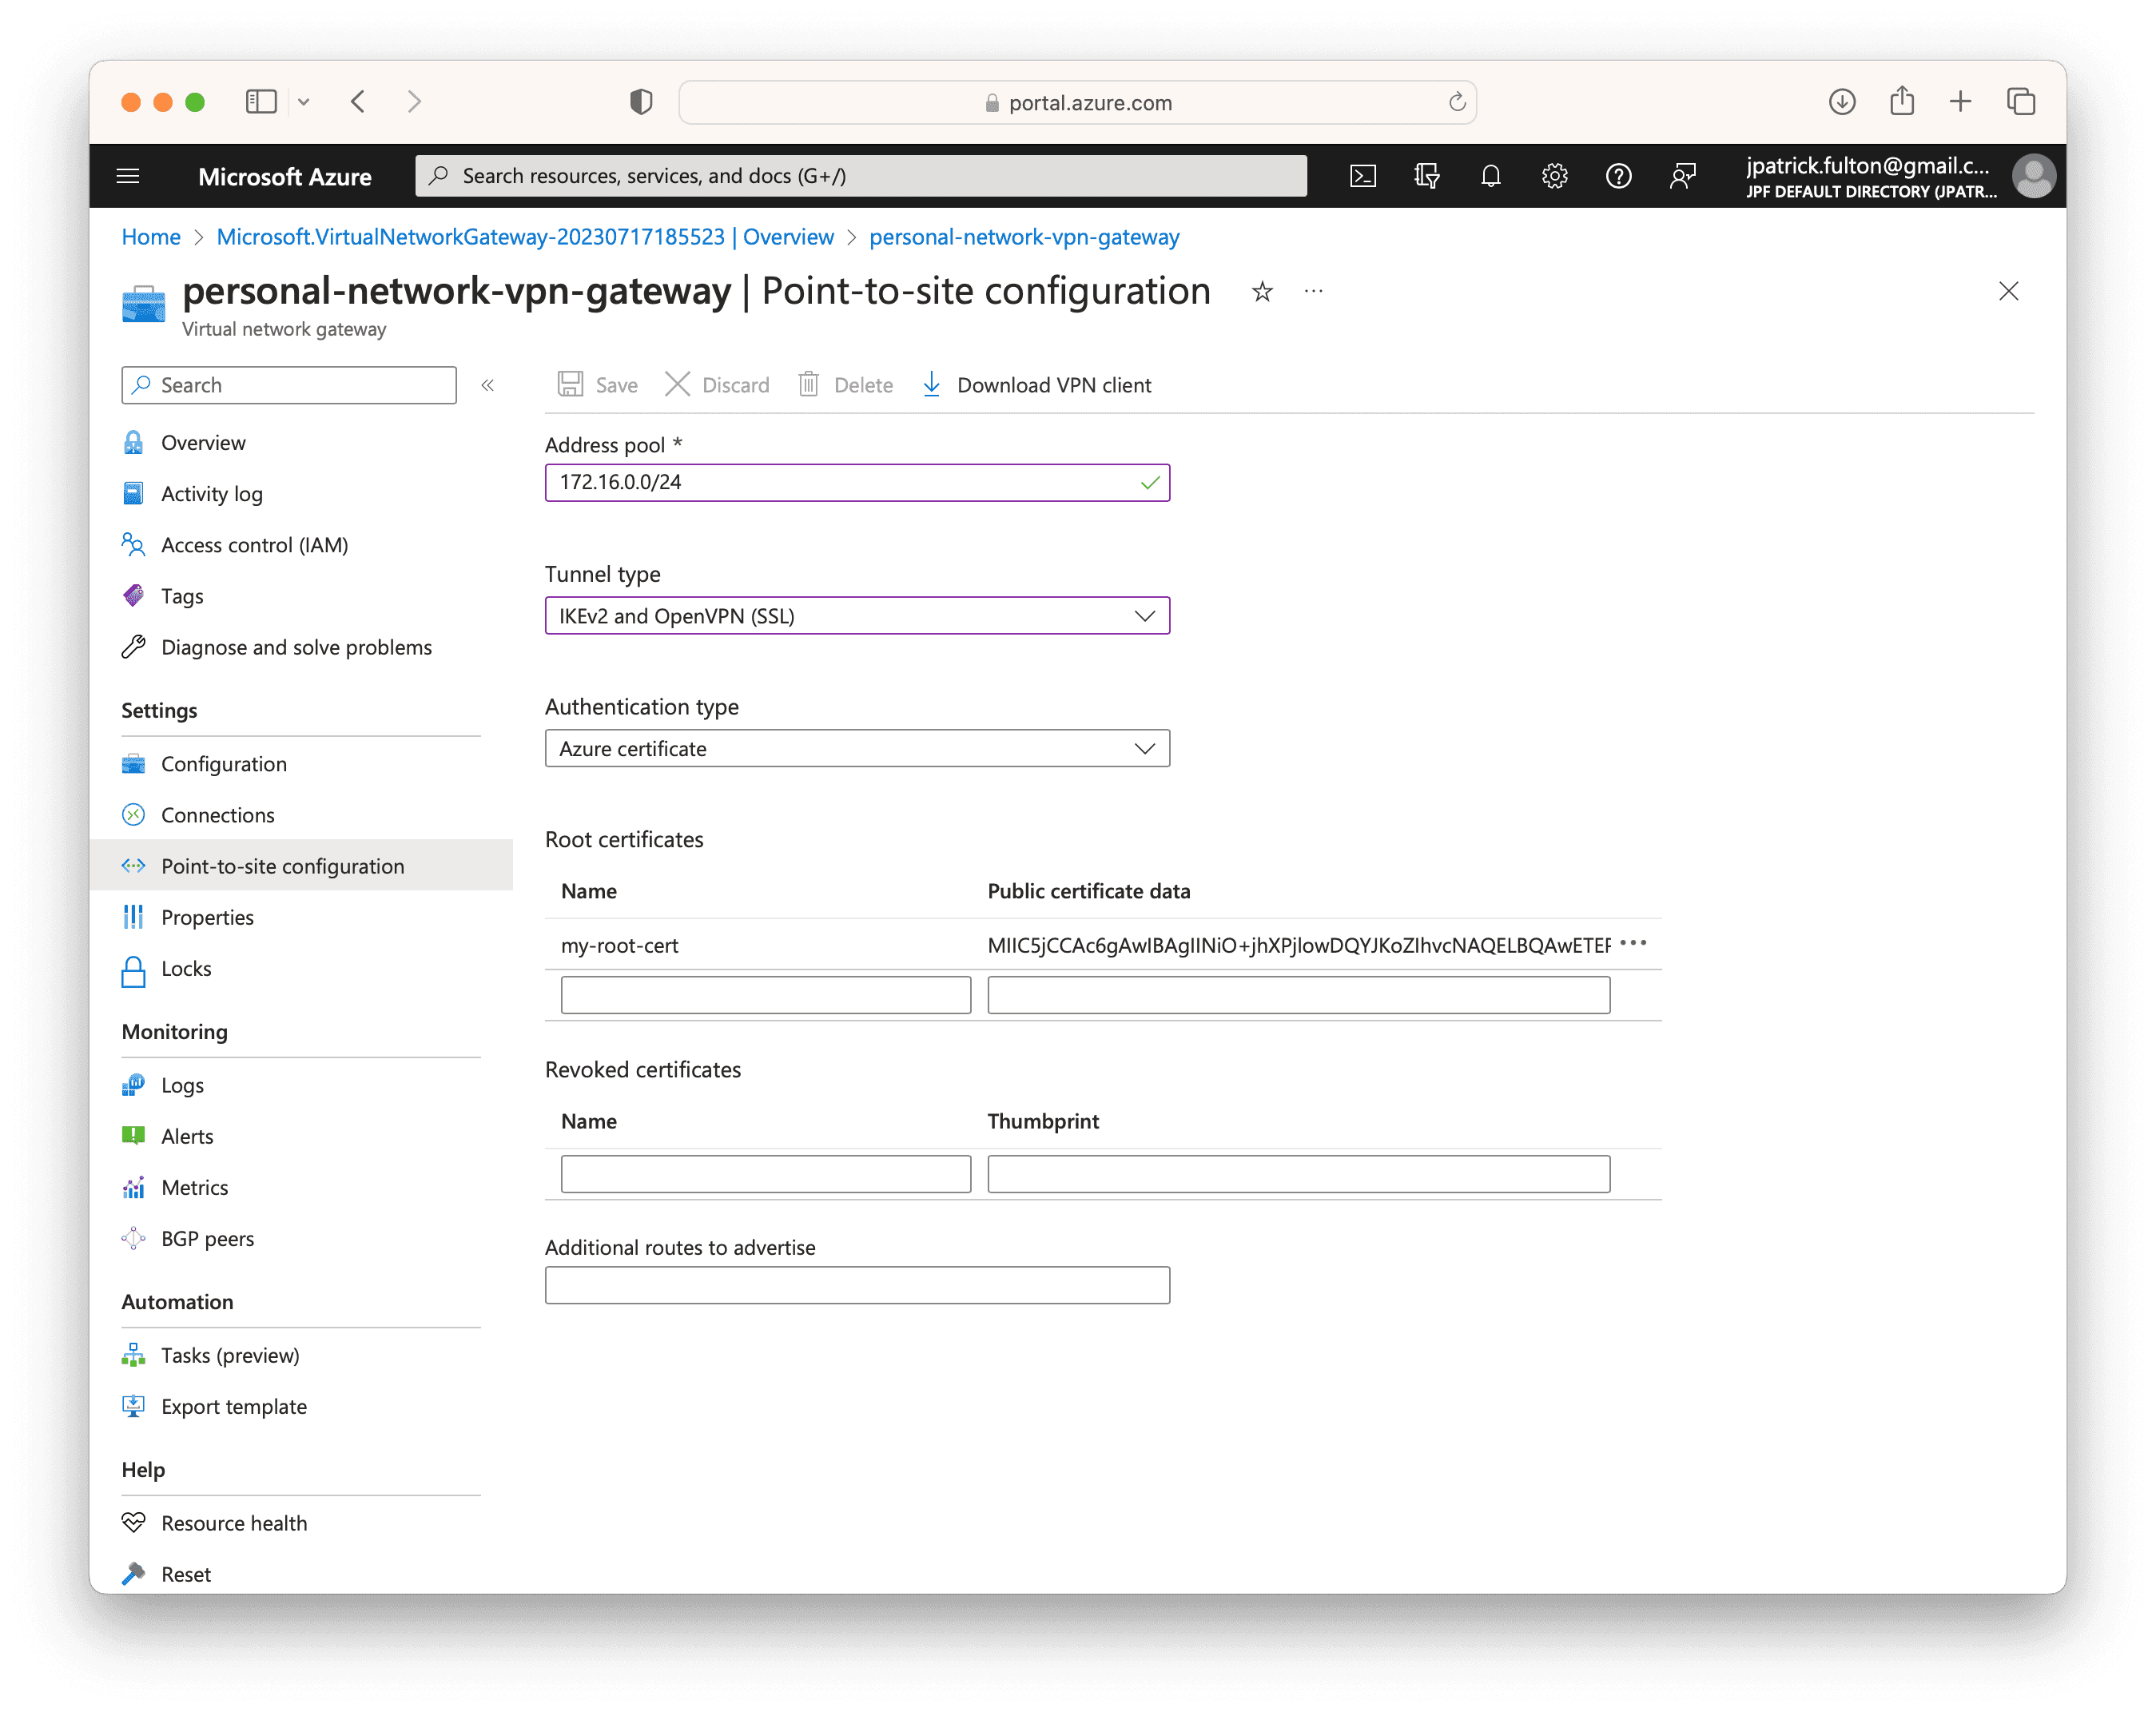Viewport: 2156px width, 1712px height.
Task: Select the my-root-cert name cell
Action: pos(620,945)
